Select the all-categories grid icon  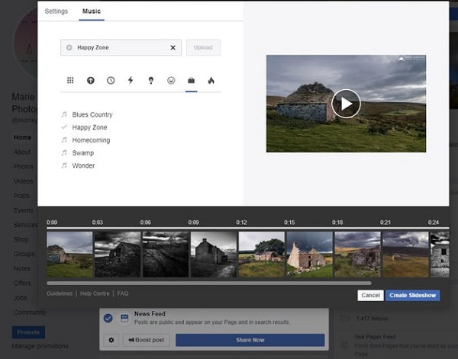[70, 80]
